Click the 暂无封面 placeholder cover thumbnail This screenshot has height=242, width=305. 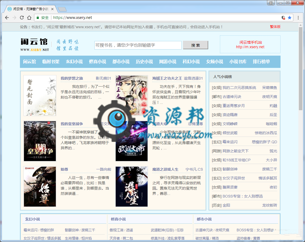pos(40,96)
